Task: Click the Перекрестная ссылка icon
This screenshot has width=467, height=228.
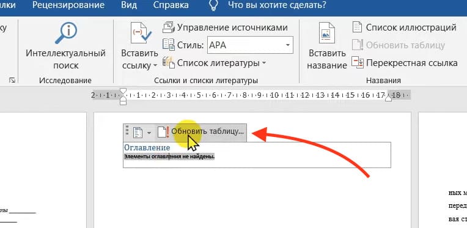Action: 358,62
